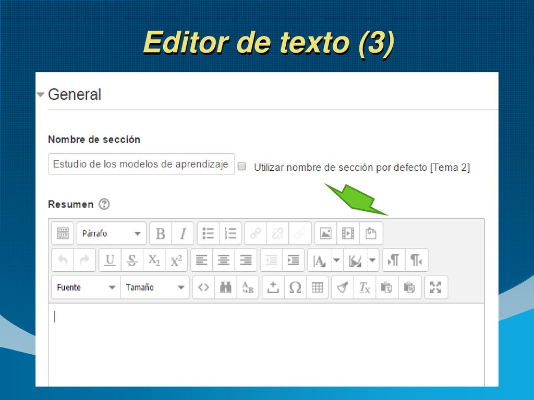Open help icon next to Resumen
534x400 pixels.
pyautogui.click(x=104, y=204)
